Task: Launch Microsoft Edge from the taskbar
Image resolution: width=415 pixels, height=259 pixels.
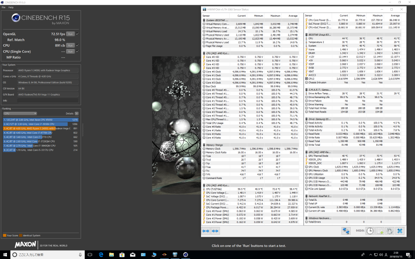Action: click(101, 255)
